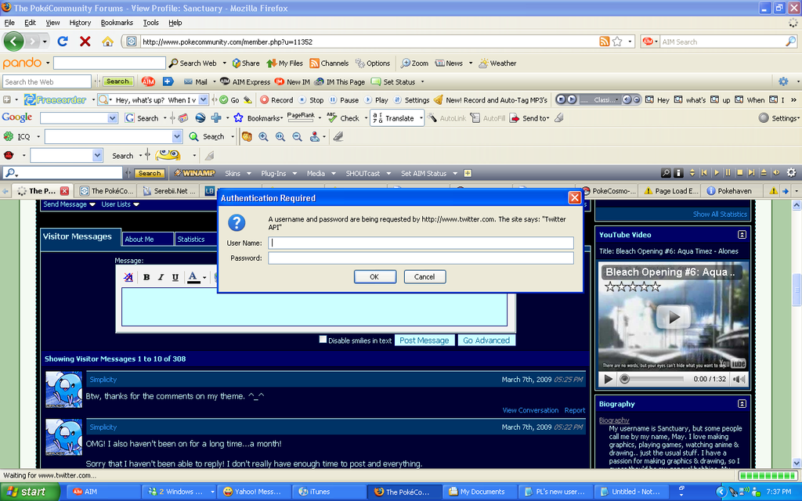The image size is (802, 501).
Task: Bookmark page with the star icon
Action: 617,41
